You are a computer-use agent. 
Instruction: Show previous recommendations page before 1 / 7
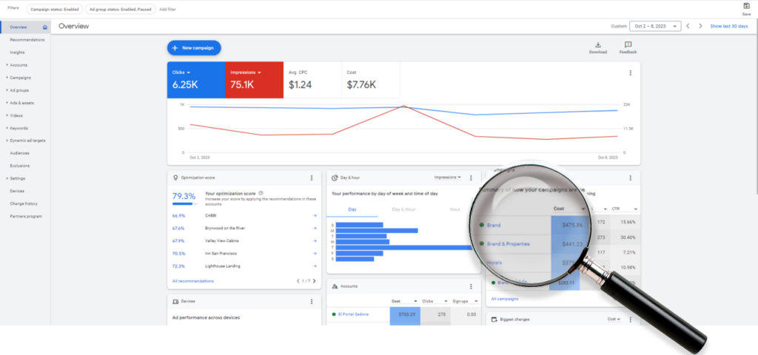pyautogui.click(x=298, y=280)
